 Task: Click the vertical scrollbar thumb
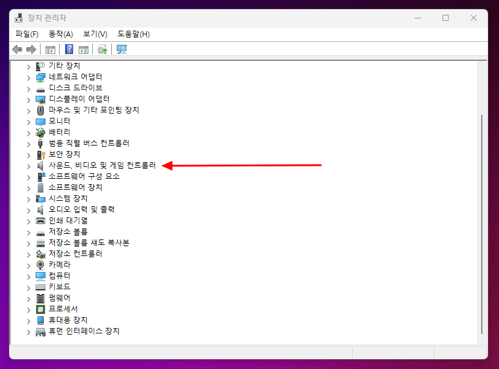click(x=482, y=224)
